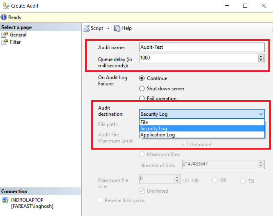Click the INDROLAPTOP server connection icon

pyautogui.click(x=5, y=200)
